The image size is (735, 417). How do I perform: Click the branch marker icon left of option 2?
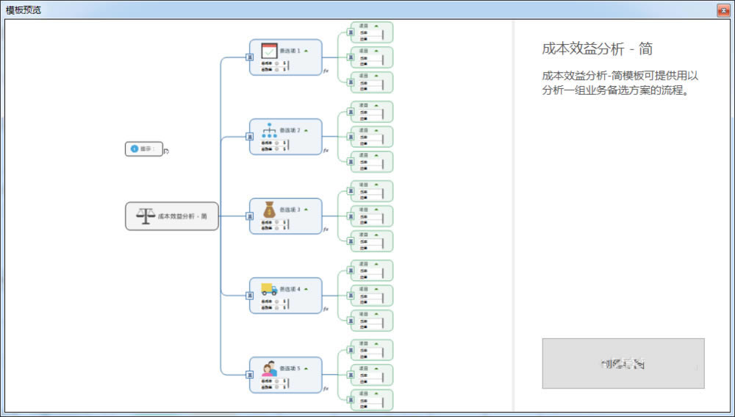point(250,137)
